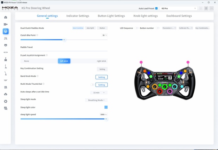Viewport: 218px width, 150px height.
Task: Open the Home page in sidebar
Action: [6, 17]
